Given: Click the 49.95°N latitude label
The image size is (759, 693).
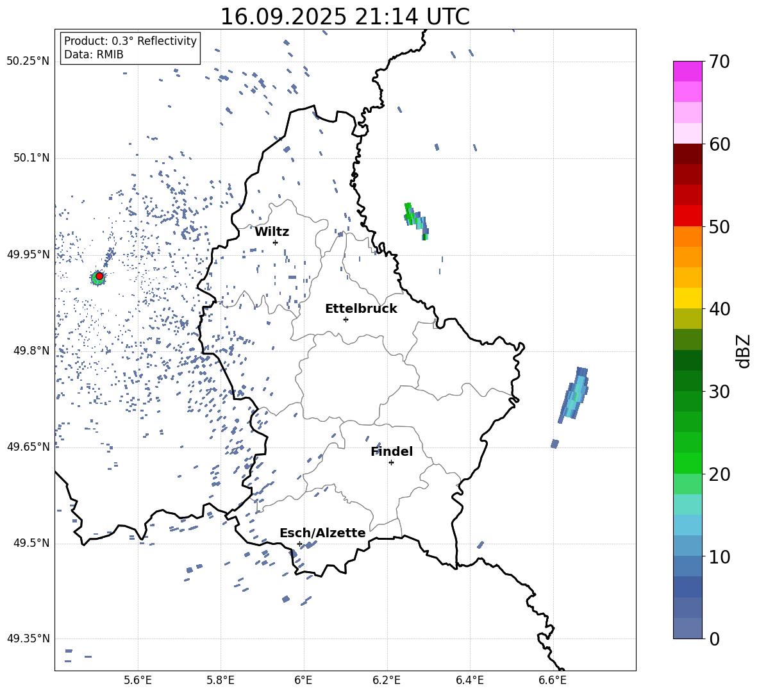Looking at the screenshot, I should [28, 255].
